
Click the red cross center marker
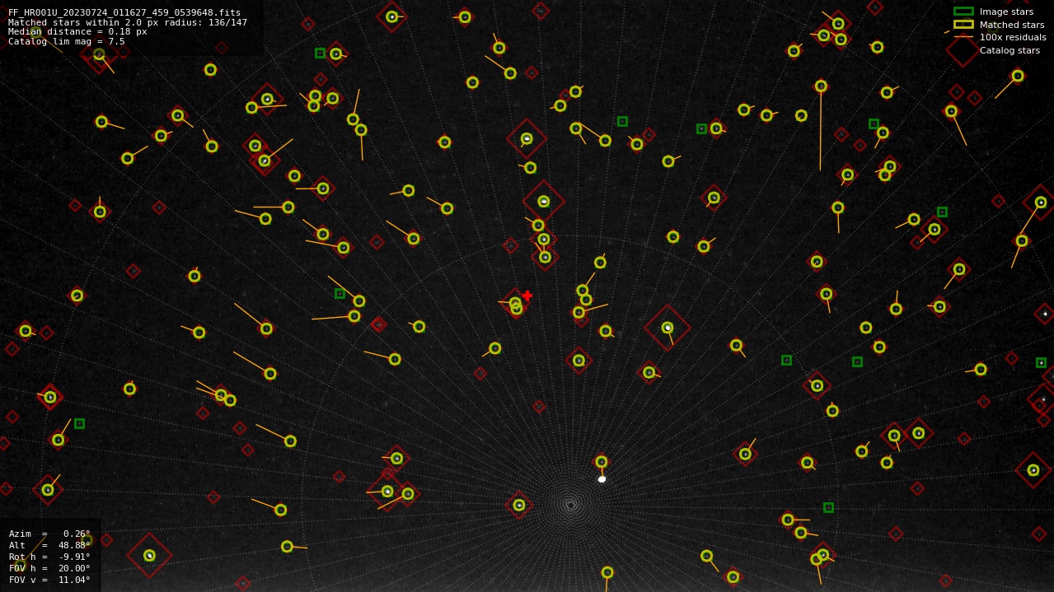coord(527,296)
